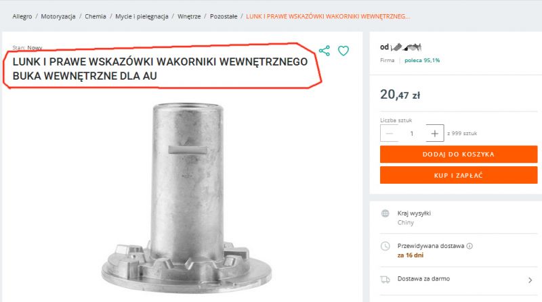The image size is (542, 302).
Task: Click KUP I ZAPŁAĆ button
Action: click(x=459, y=175)
